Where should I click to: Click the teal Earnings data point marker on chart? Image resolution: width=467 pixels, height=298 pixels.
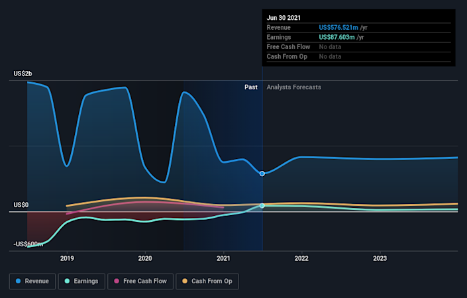pos(262,206)
